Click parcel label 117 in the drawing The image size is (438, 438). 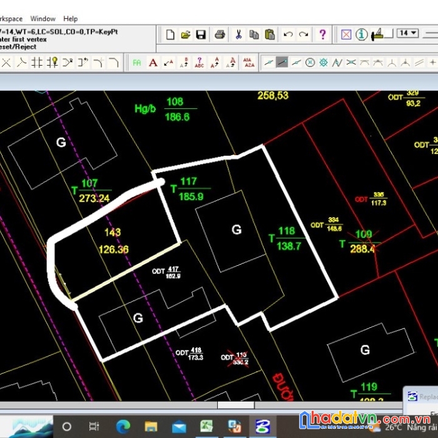point(188,181)
